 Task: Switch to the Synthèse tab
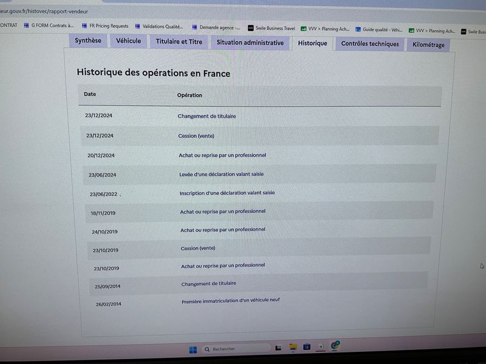click(87, 41)
